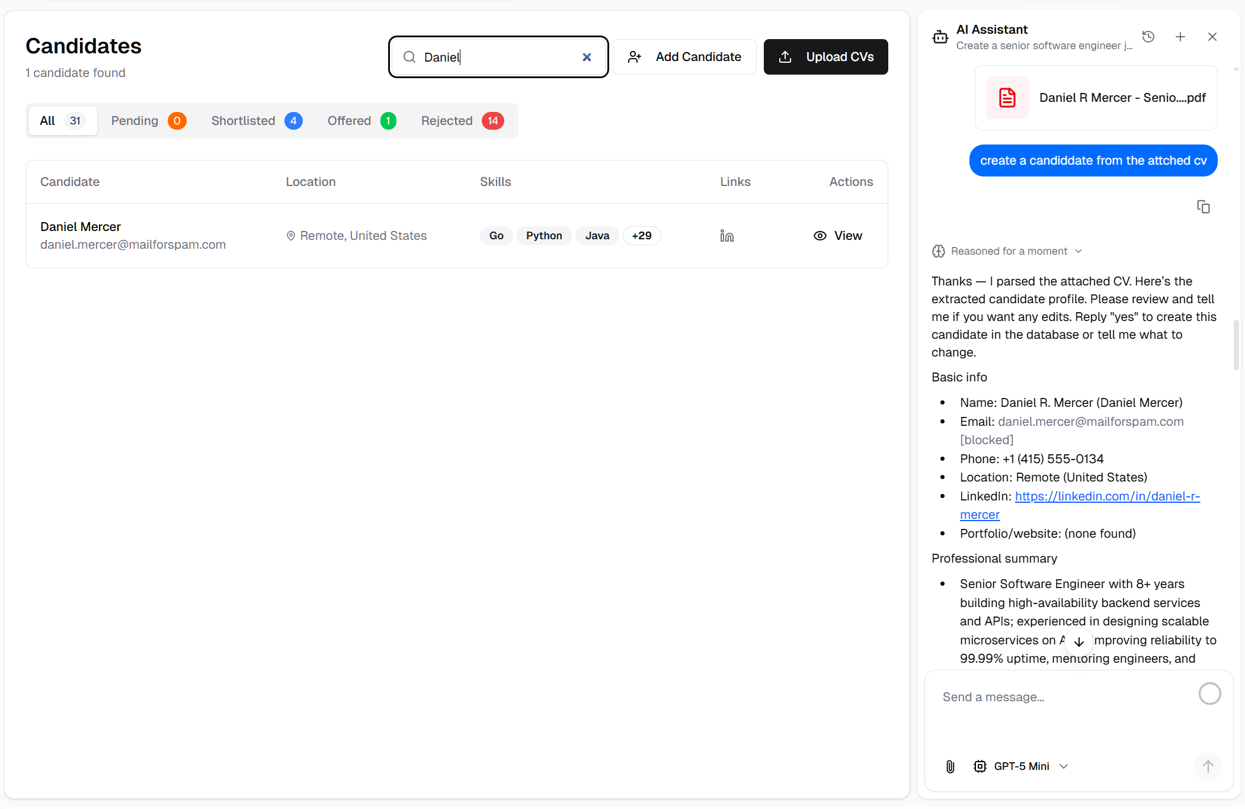Open the chat history clock icon

click(1148, 37)
